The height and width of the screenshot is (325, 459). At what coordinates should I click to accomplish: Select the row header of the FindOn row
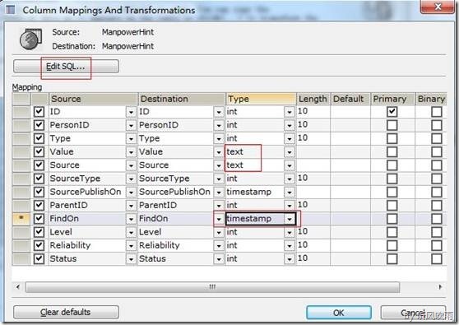[x=21, y=219]
